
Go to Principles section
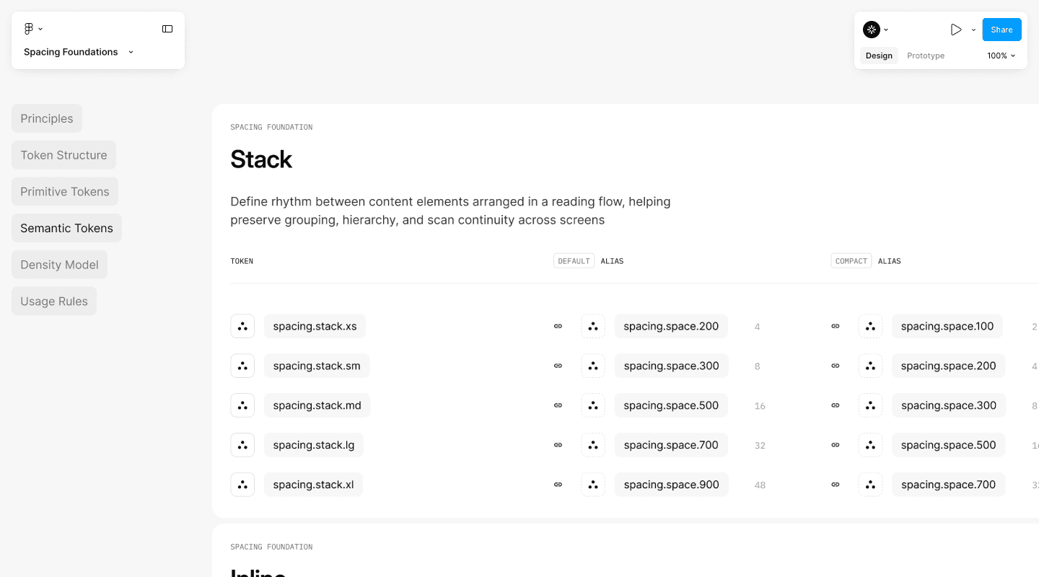tap(47, 118)
